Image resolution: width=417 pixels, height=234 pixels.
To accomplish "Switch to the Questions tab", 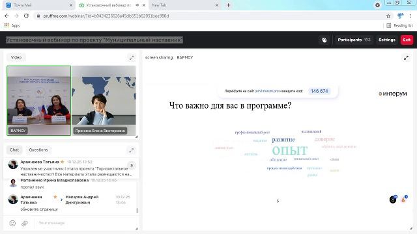I will pos(38,150).
